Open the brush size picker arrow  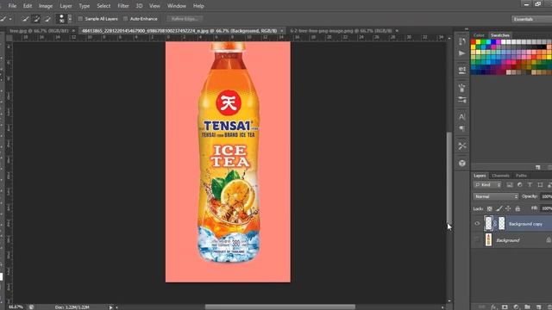(70, 19)
